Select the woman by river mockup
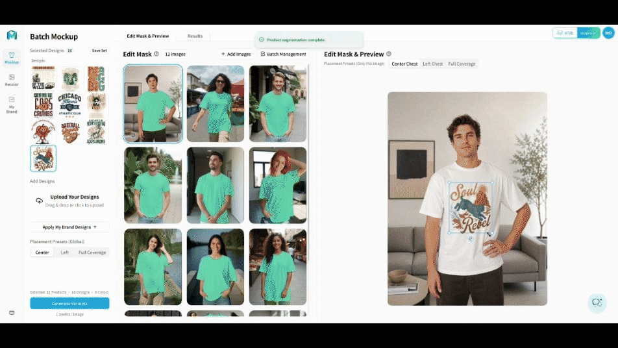618x348 pixels. (216, 267)
